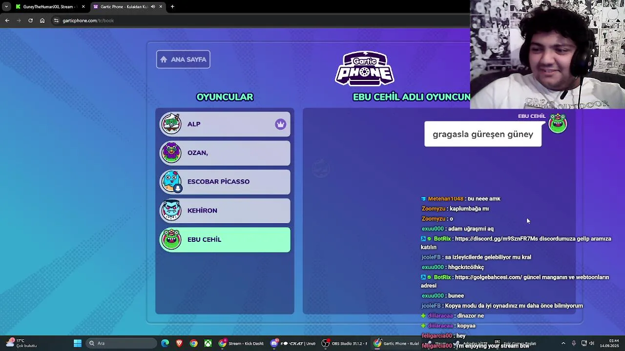Viewport: 625px width, 351px height.
Task: Close the GuneyTheHumanXXL Stream tab
Action: 83,7
